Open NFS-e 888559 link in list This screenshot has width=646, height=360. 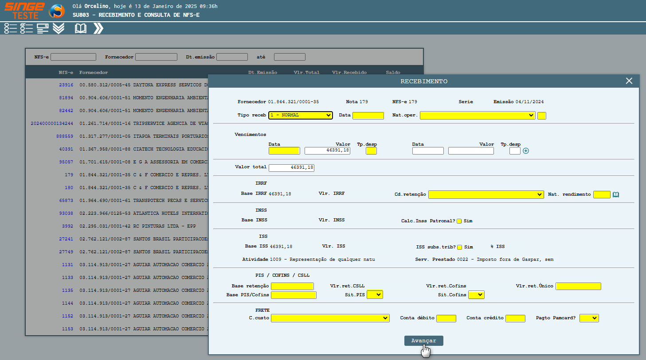(65, 136)
